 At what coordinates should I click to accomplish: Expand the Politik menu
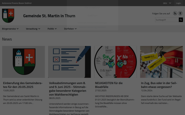52,29
